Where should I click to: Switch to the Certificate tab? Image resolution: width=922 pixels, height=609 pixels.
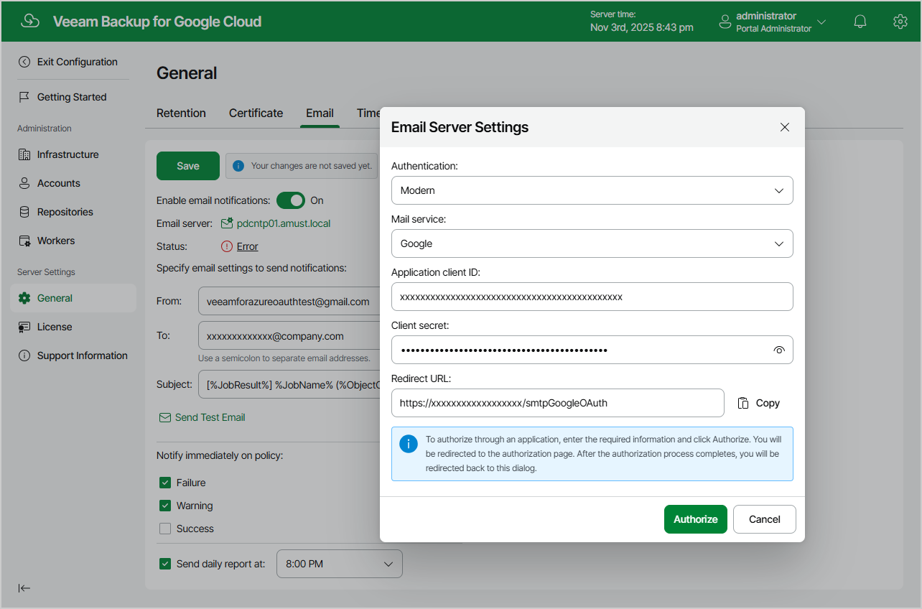tap(256, 113)
